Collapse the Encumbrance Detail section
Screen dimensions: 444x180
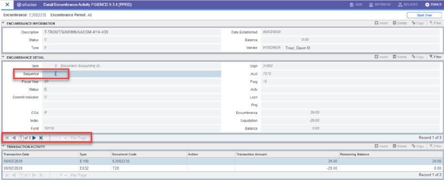[3, 57]
